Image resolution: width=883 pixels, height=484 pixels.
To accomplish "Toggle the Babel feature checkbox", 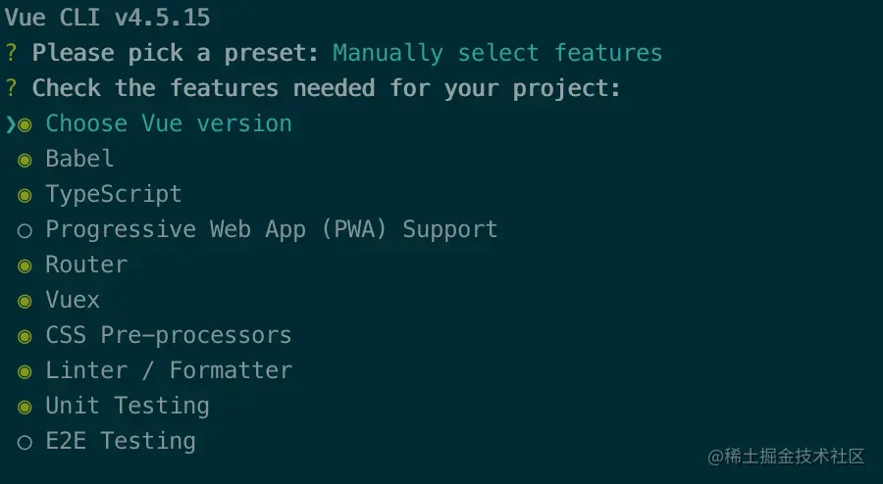I will point(25,160).
